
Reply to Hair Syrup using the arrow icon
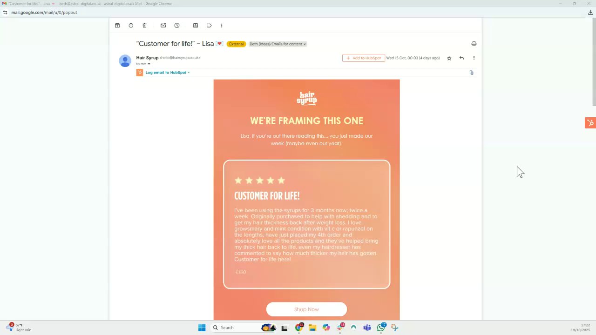point(461,58)
